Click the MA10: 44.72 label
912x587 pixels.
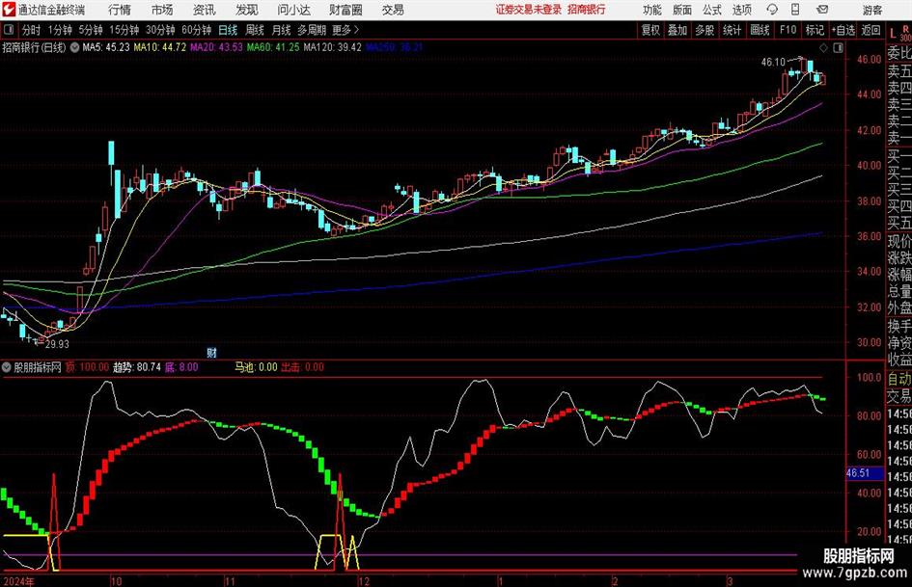(160, 47)
